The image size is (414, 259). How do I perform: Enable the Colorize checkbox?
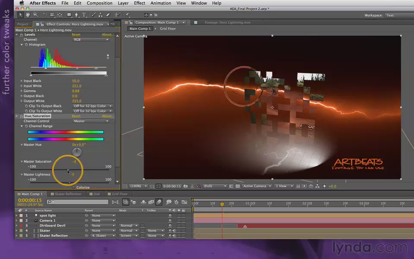pyautogui.click(x=74, y=187)
